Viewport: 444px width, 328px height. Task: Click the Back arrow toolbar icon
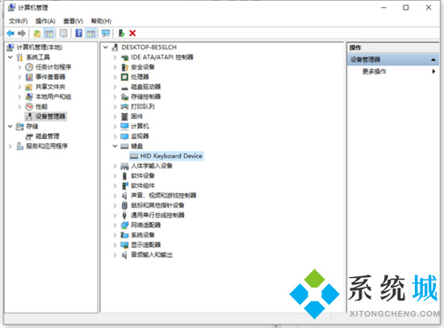[x=10, y=33]
